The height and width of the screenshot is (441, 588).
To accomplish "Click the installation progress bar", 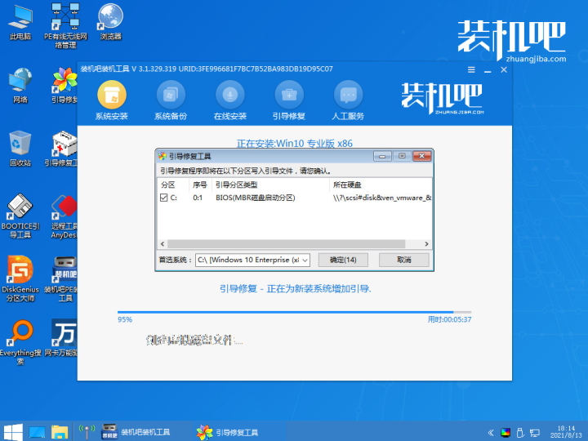I will [x=294, y=312].
